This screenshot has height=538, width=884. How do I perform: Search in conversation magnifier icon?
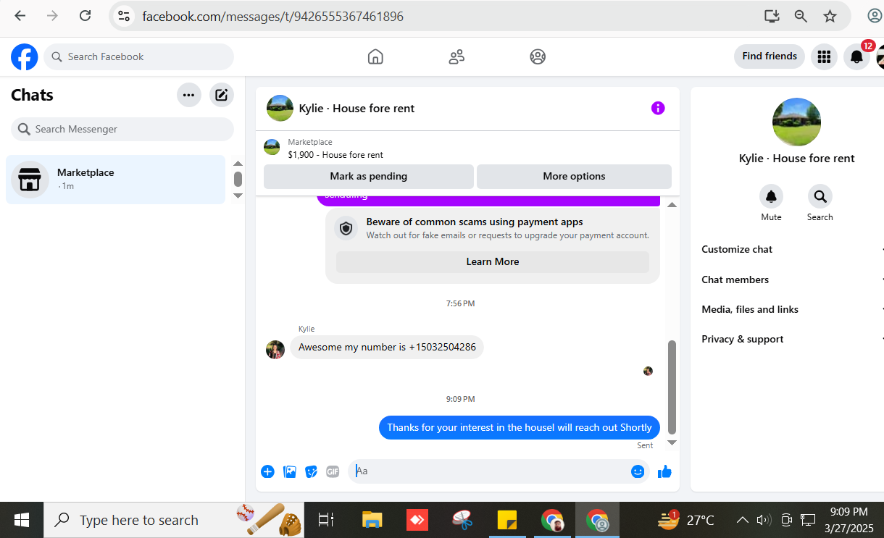[x=820, y=196]
